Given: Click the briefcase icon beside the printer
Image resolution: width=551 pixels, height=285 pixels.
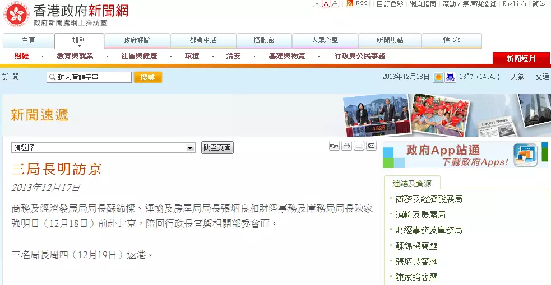Looking at the screenshot, I should point(359,146).
